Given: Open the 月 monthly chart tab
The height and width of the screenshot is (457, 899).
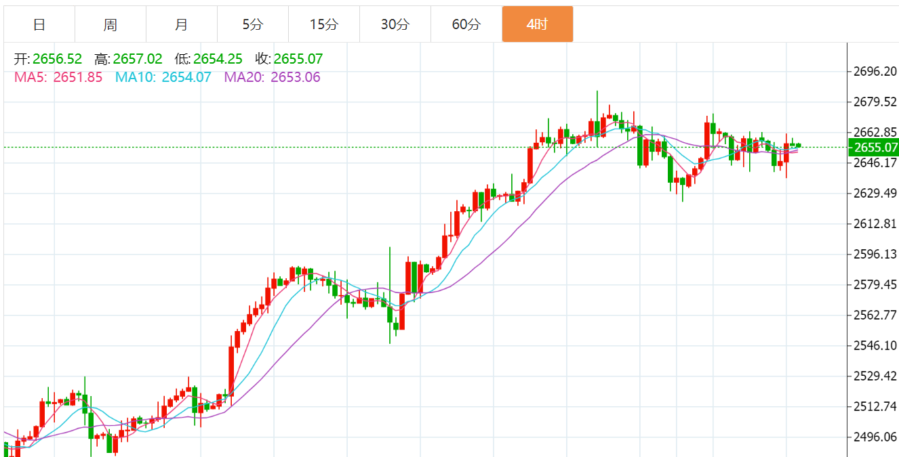Looking at the screenshot, I should point(182,24).
